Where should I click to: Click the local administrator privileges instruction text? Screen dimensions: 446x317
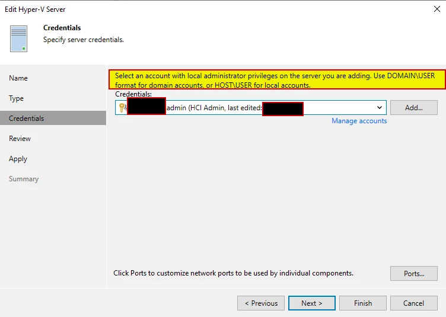tap(275, 81)
